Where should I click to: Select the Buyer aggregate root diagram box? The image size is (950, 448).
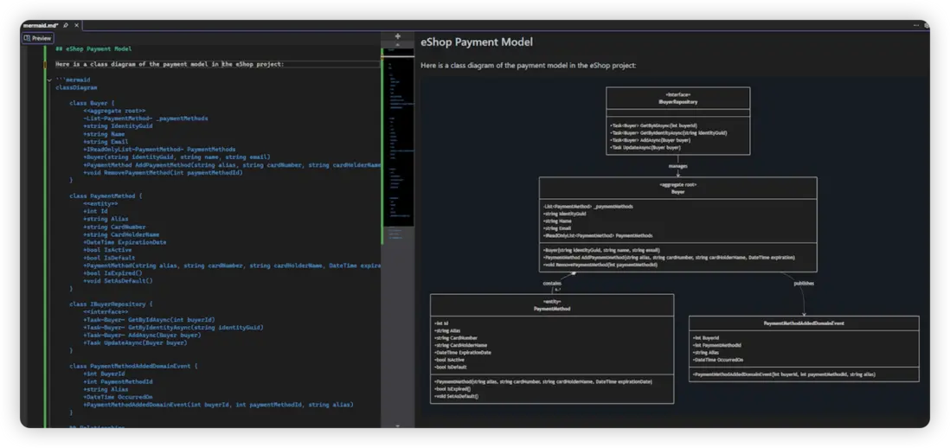[677, 223]
